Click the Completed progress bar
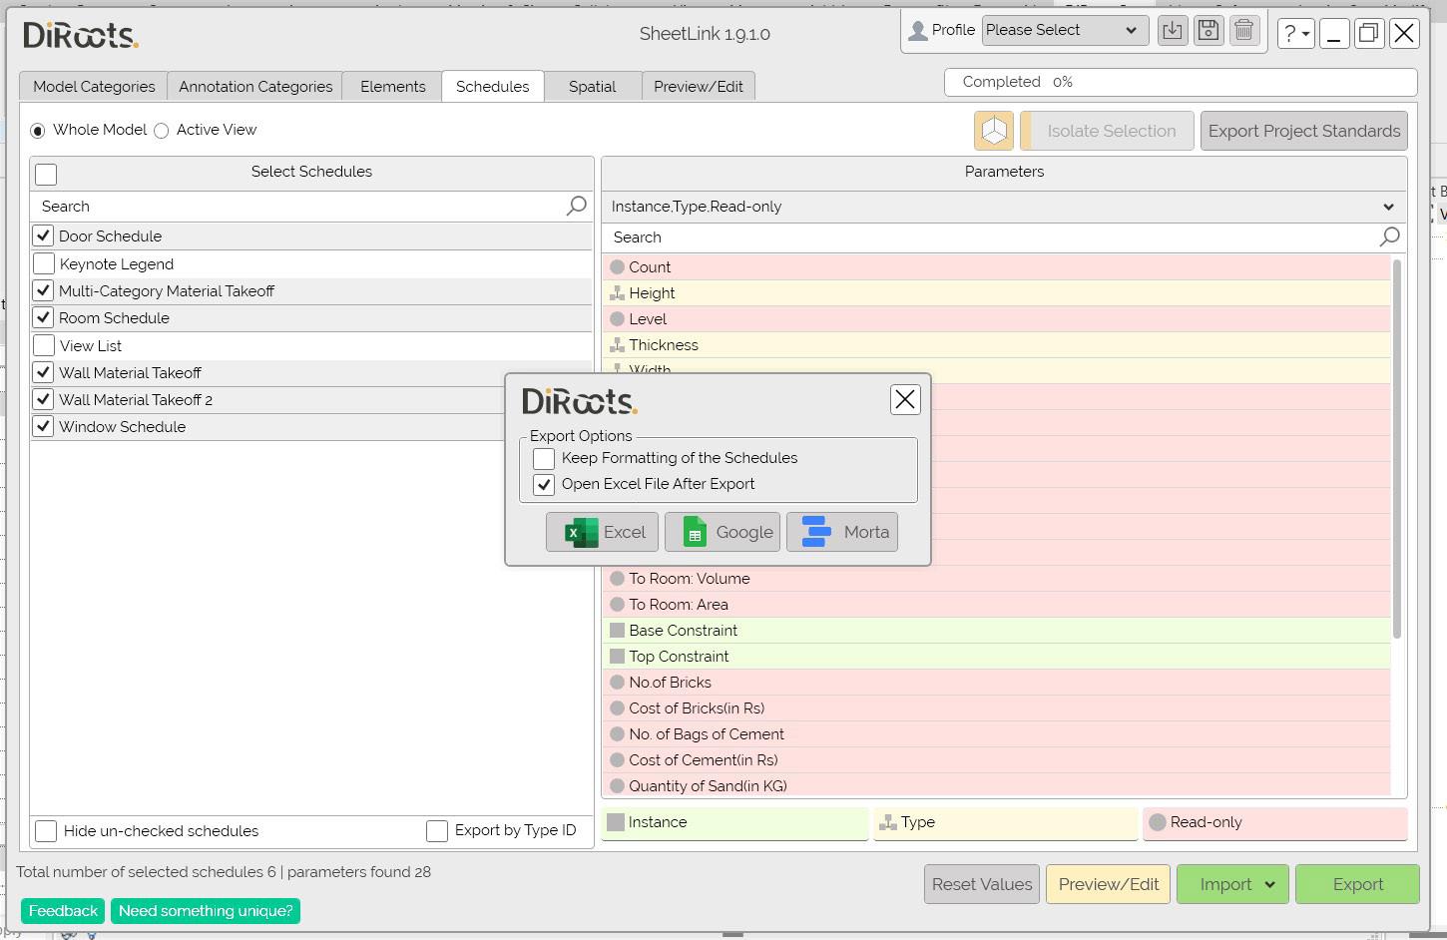 click(x=1181, y=82)
